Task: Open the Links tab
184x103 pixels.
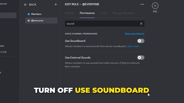Action: (x=104, y=13)
